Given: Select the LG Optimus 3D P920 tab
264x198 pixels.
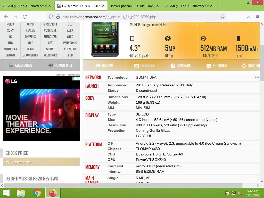Looking at the screenshot, I should coord(81,6).
